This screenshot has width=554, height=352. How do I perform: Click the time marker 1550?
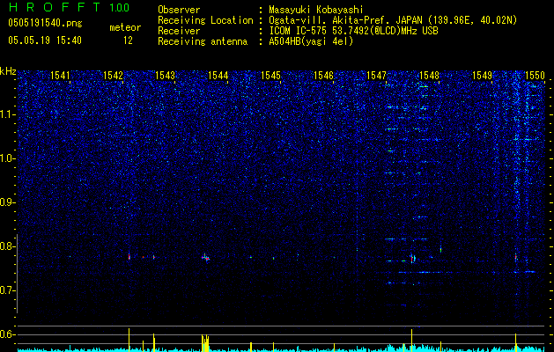point(535,76)
